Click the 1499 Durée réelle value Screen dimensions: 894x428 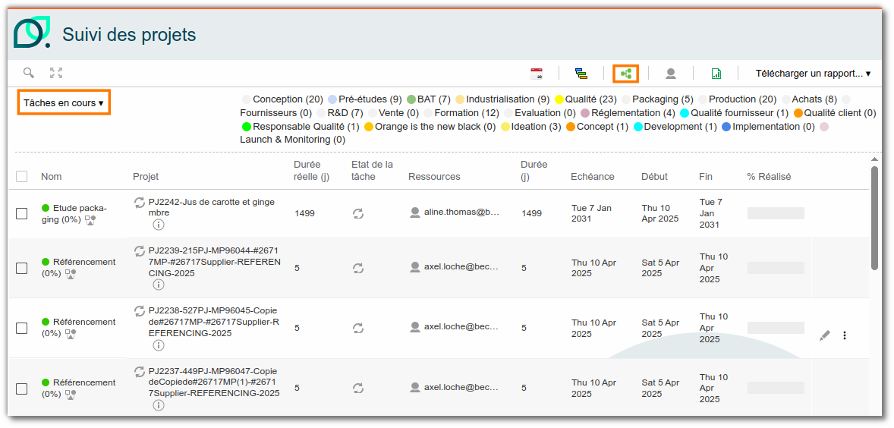[x=304, y=214]
